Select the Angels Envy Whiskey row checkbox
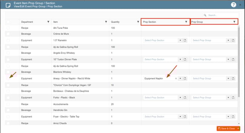 (x=8, y=53)
